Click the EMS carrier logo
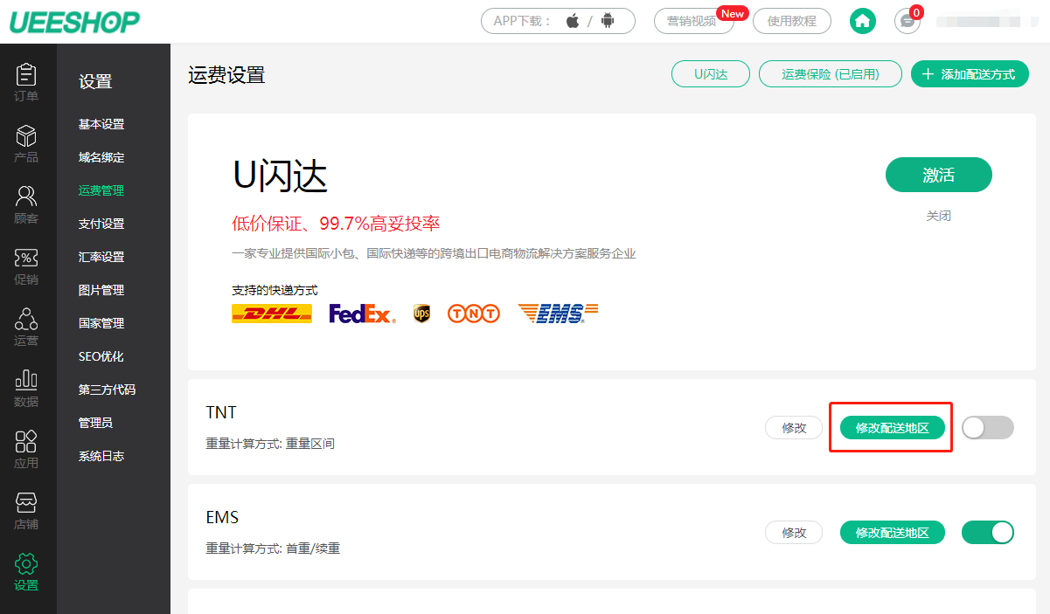Screen dimensions: 1050x614 [558, 314]
